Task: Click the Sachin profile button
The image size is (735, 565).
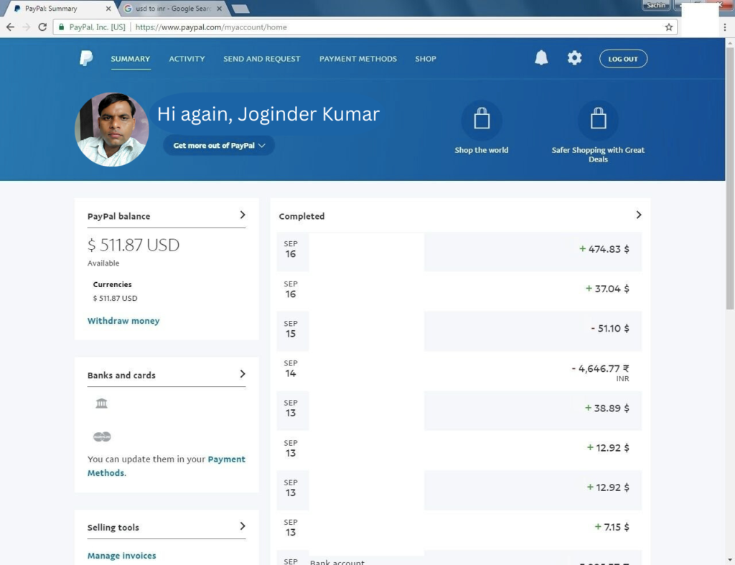Action: point(656,5)
